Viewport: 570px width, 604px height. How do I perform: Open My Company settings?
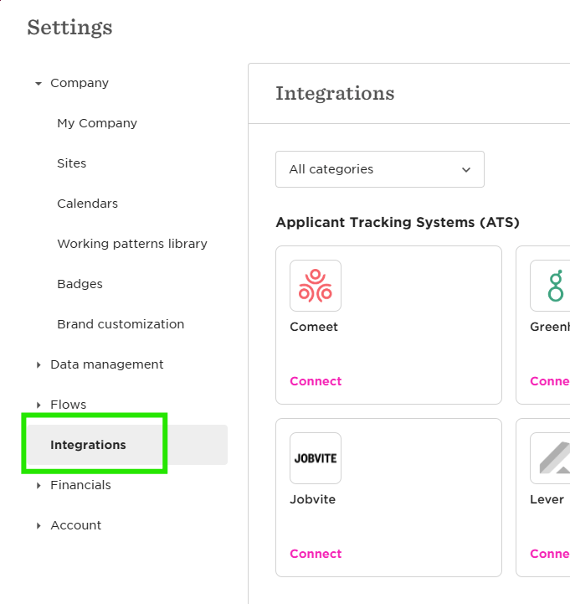pos(97,123)
